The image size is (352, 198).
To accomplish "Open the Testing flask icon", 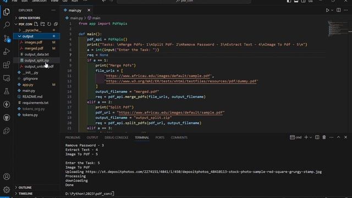I will 7,91.
